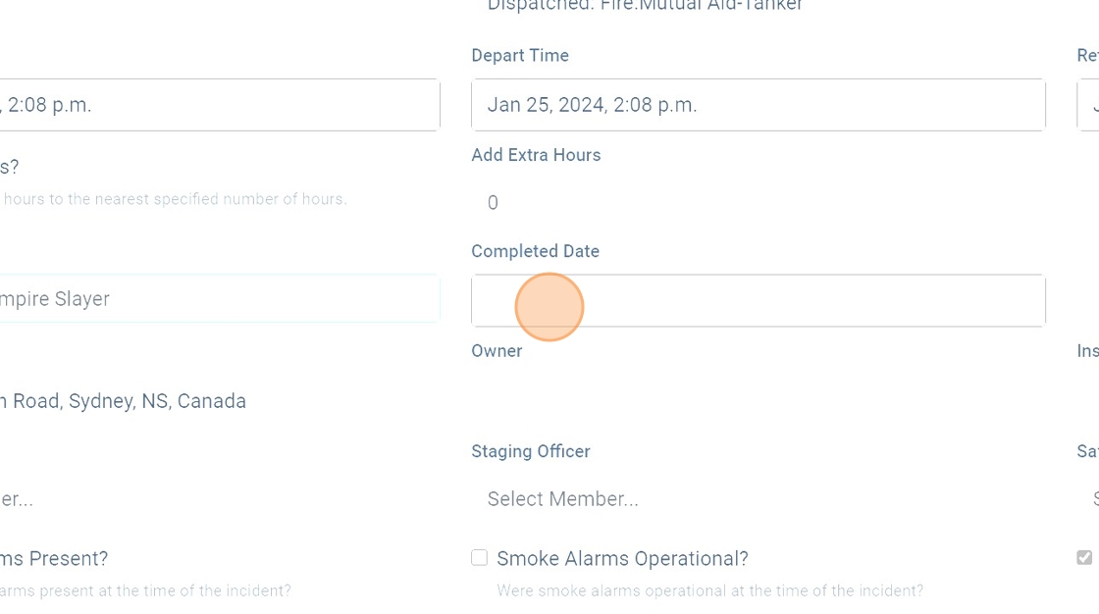The image size is (1099, 614).
Task: Toggle the checked checkbox at far right edge
Action: [x=1084, y=558]
